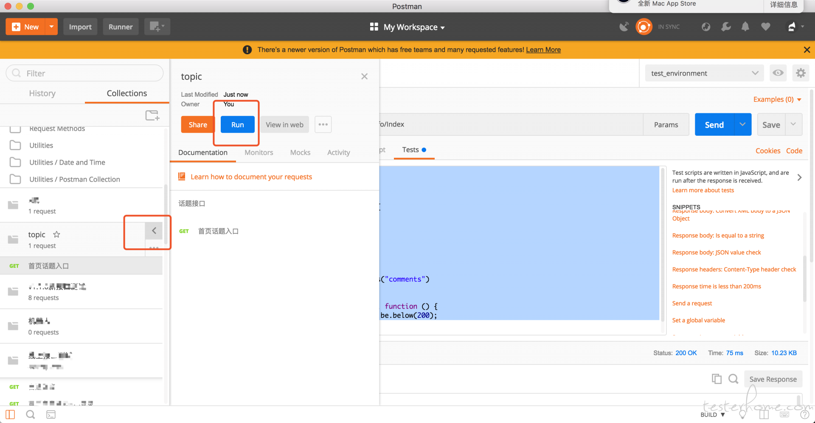Open the collection Runner
815x423 pixels.
pos(121,27)
